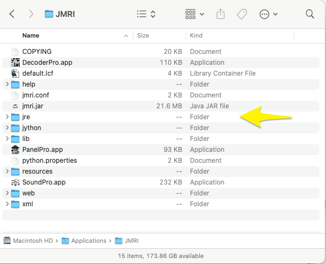The height and width of the screenshot is (264, 326).
Task: Open the list view mode switcher
Action: pos(146,14)
